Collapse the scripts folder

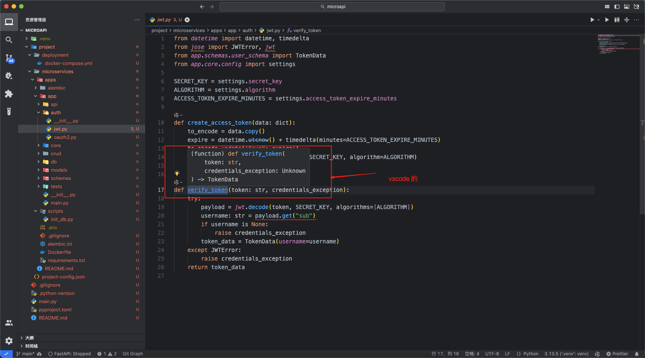(x=36, y=211)
